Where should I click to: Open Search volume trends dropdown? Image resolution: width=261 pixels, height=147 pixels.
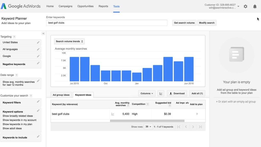pos(69,41)
